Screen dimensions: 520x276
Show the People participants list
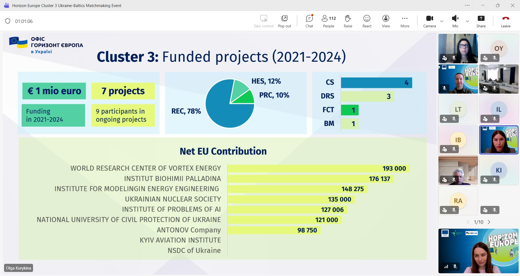coord(329,21)
